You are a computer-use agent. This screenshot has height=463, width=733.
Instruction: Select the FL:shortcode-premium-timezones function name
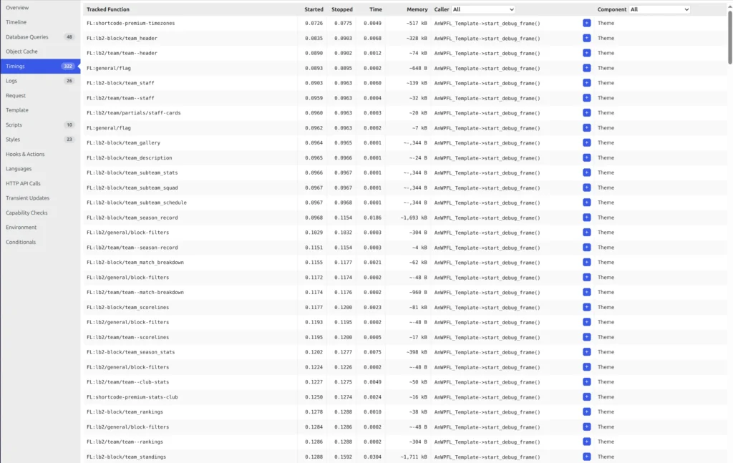pos(130,24)
